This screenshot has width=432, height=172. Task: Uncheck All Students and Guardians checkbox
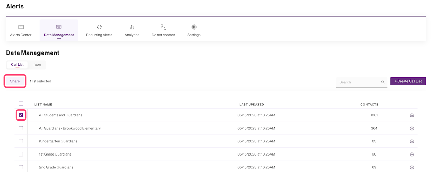[x=21, y=115]
